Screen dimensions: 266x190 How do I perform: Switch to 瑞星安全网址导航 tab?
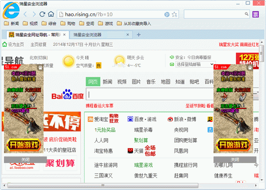coord(38,34)
